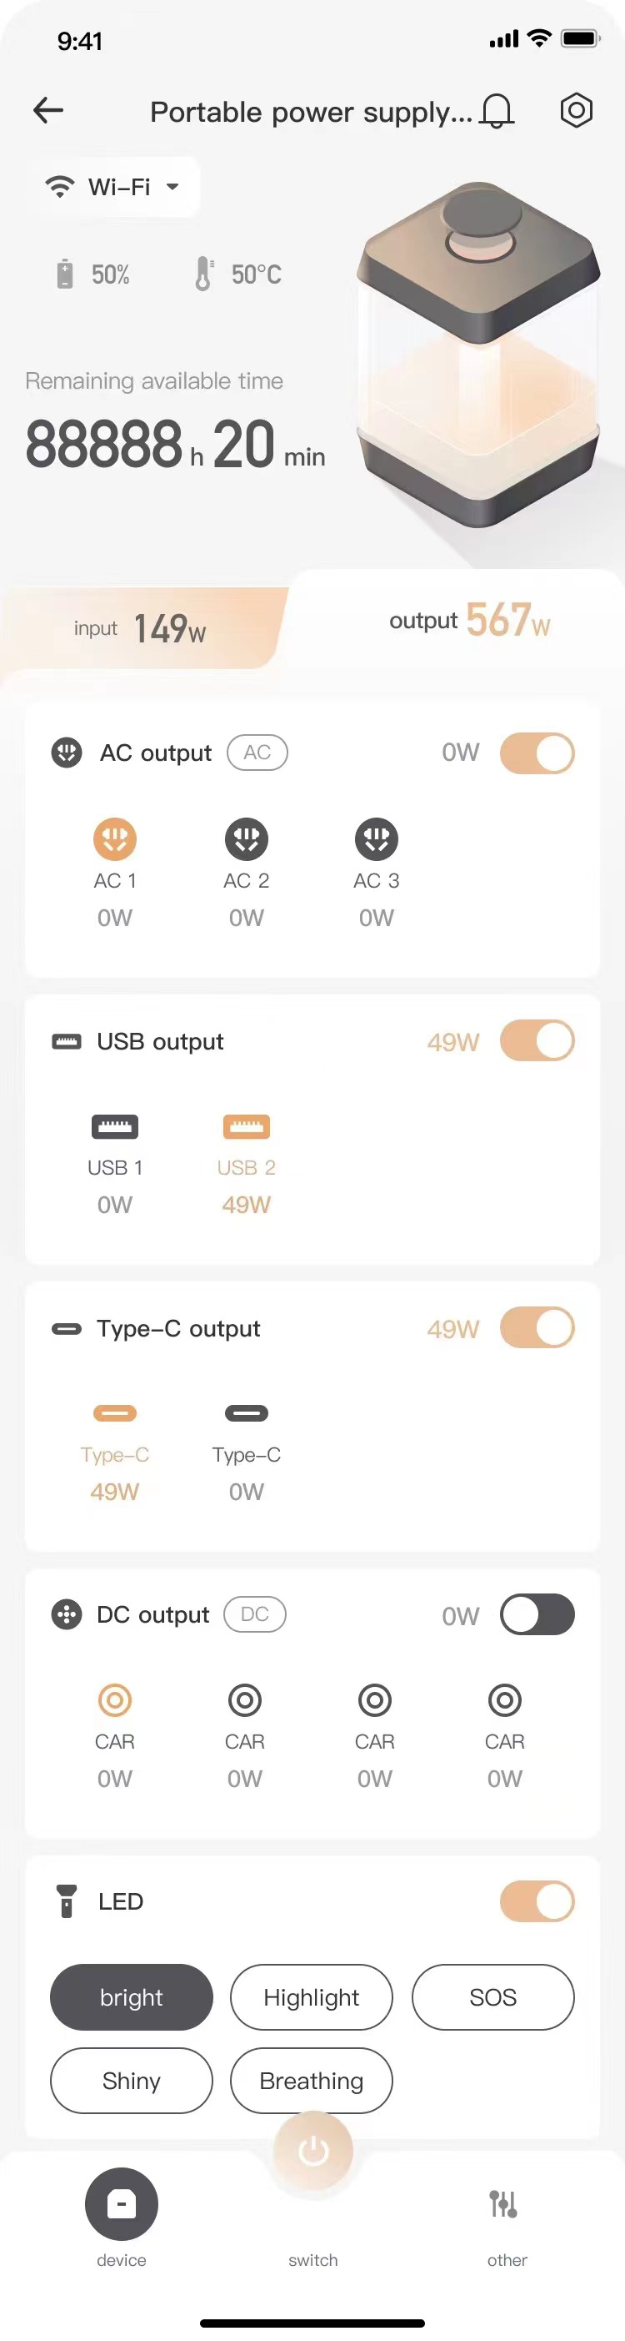Tap the central power switch button
The height and width of the screenshot is (2341, 625).
pos(313,2151)
